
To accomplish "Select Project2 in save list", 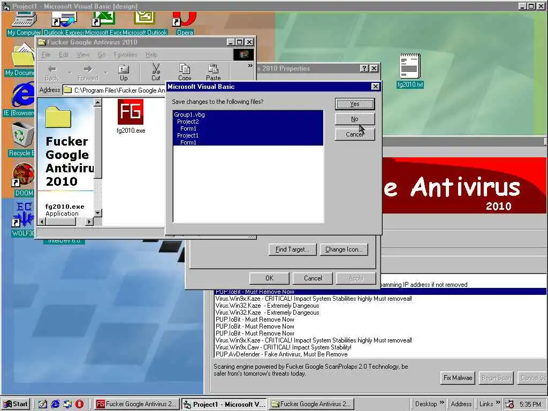I will coord(248,121).
